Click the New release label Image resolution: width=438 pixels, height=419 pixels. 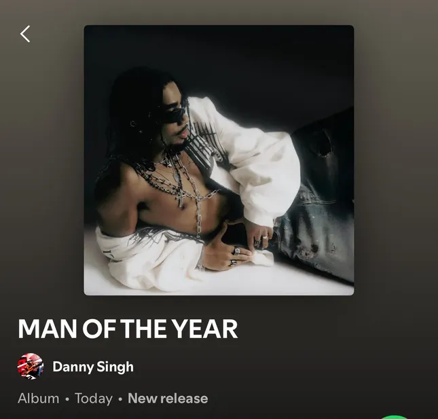[x=168, y=399]
